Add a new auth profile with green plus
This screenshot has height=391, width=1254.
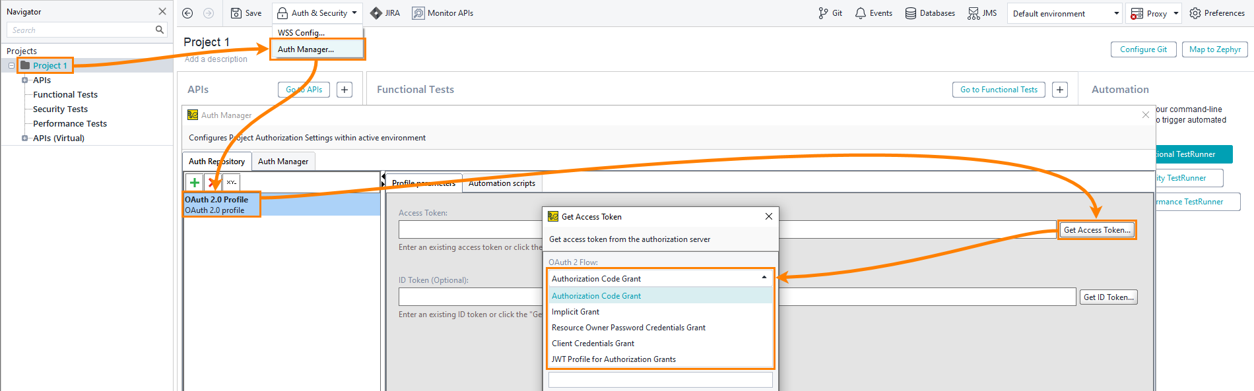[195, 183]
